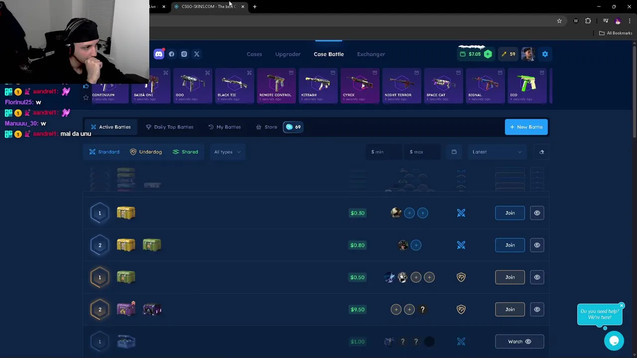Toggle the Standard battle filter
The width and height of the screenshot is (637, 358).
pos(104,152)
